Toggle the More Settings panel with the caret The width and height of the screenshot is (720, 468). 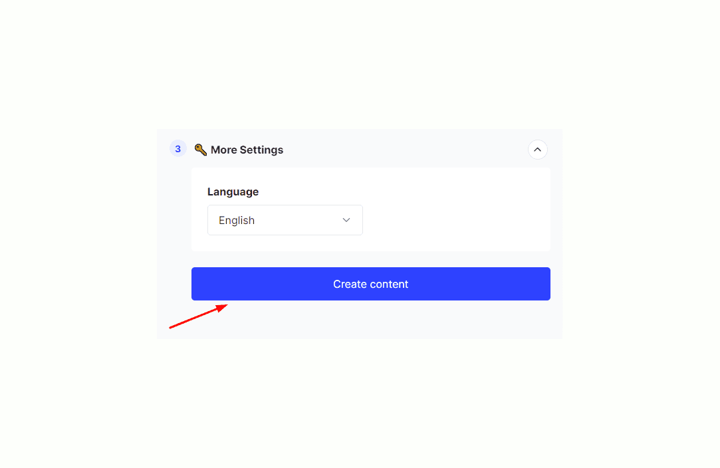pyautogui.click(x=537, y=150)
